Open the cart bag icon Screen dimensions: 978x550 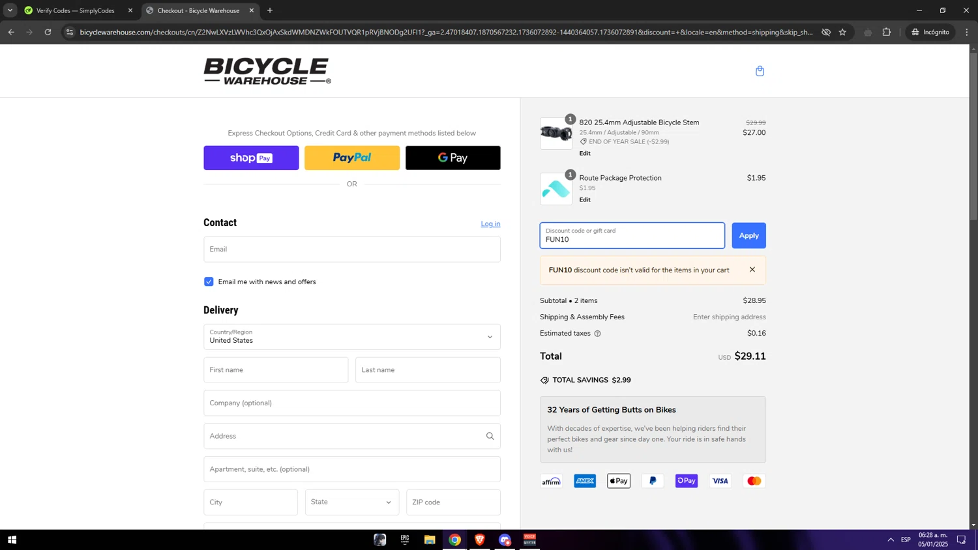click(x=760, y=71)
